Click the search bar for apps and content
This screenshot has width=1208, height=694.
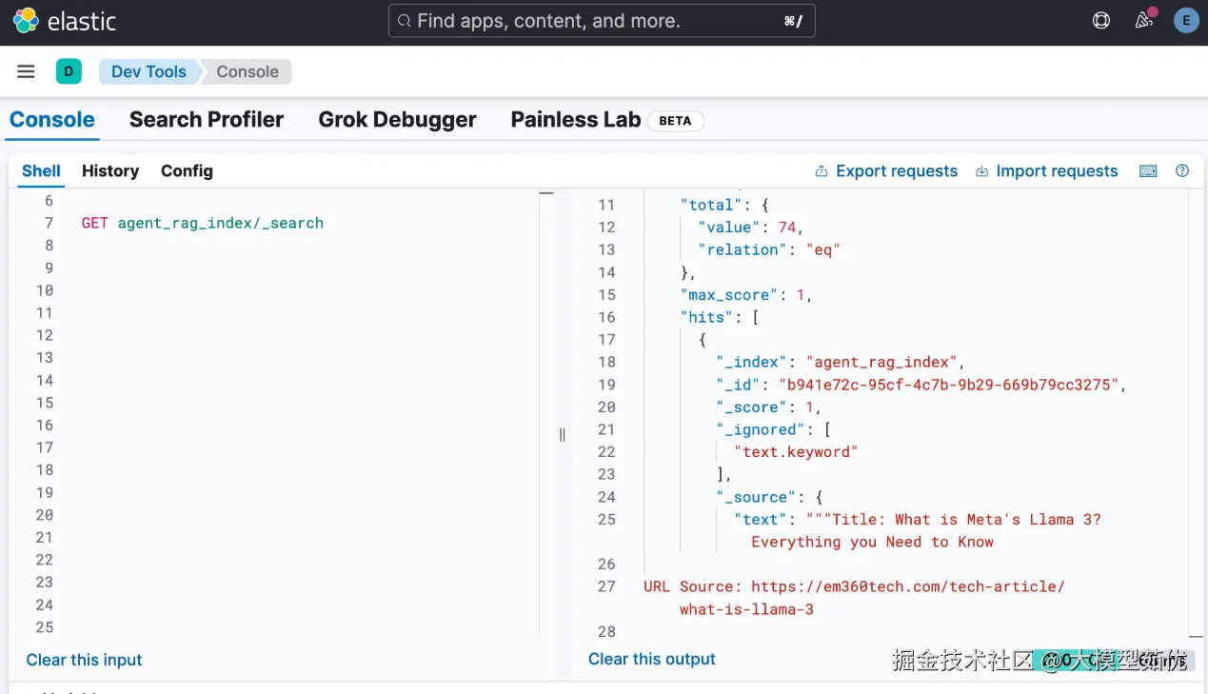pyautogui.click(x=602, y=21)
